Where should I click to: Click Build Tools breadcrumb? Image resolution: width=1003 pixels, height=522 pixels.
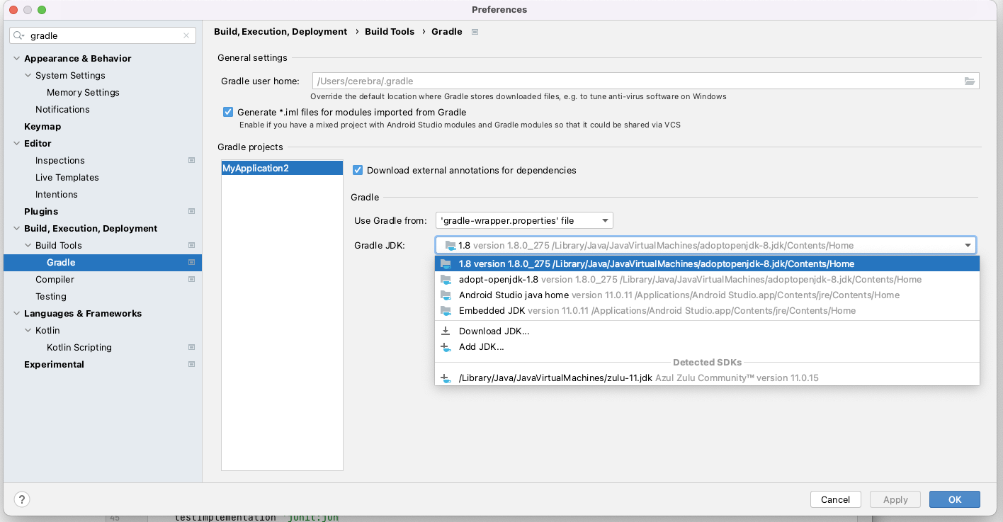390,32
